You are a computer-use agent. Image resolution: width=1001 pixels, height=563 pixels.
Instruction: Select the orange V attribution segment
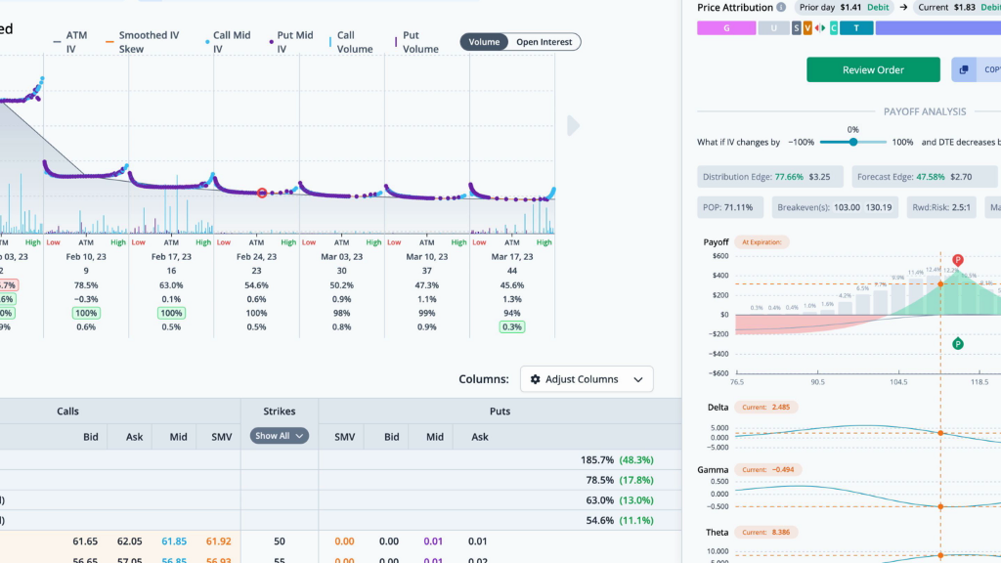click(x=807, y=28)
